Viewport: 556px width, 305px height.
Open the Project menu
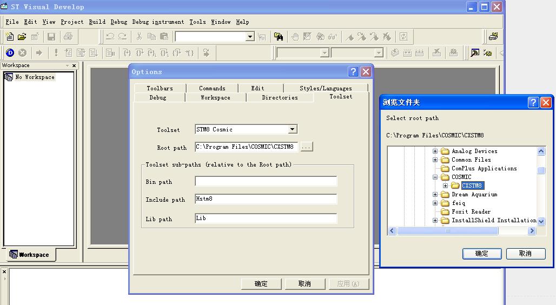[x=72, y=22]
